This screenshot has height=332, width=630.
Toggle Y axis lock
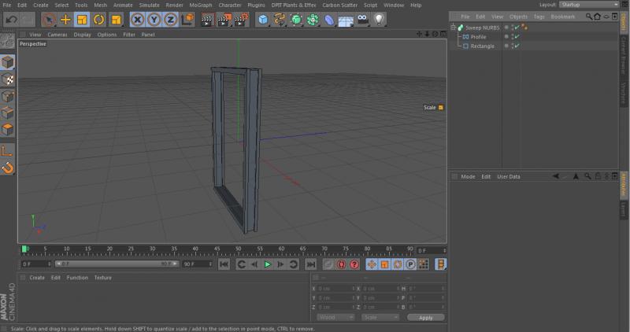[154, 19]
